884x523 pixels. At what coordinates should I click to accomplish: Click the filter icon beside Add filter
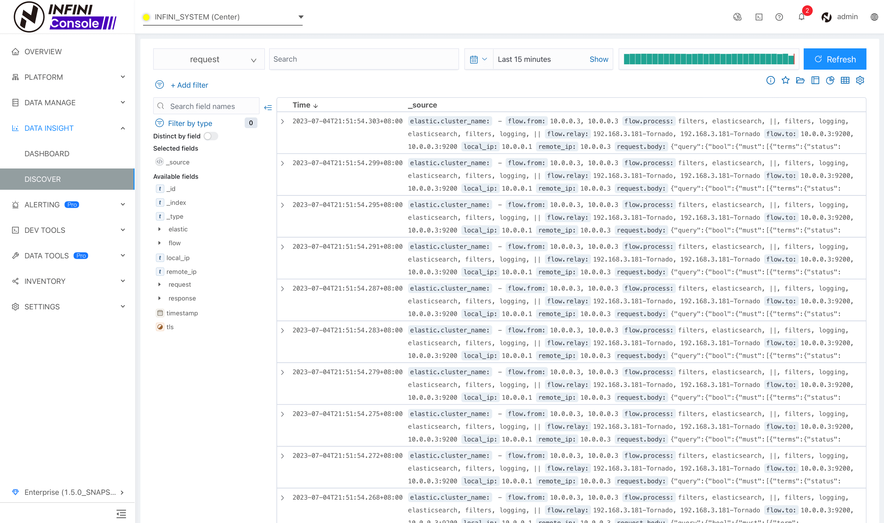pos(159,85)
